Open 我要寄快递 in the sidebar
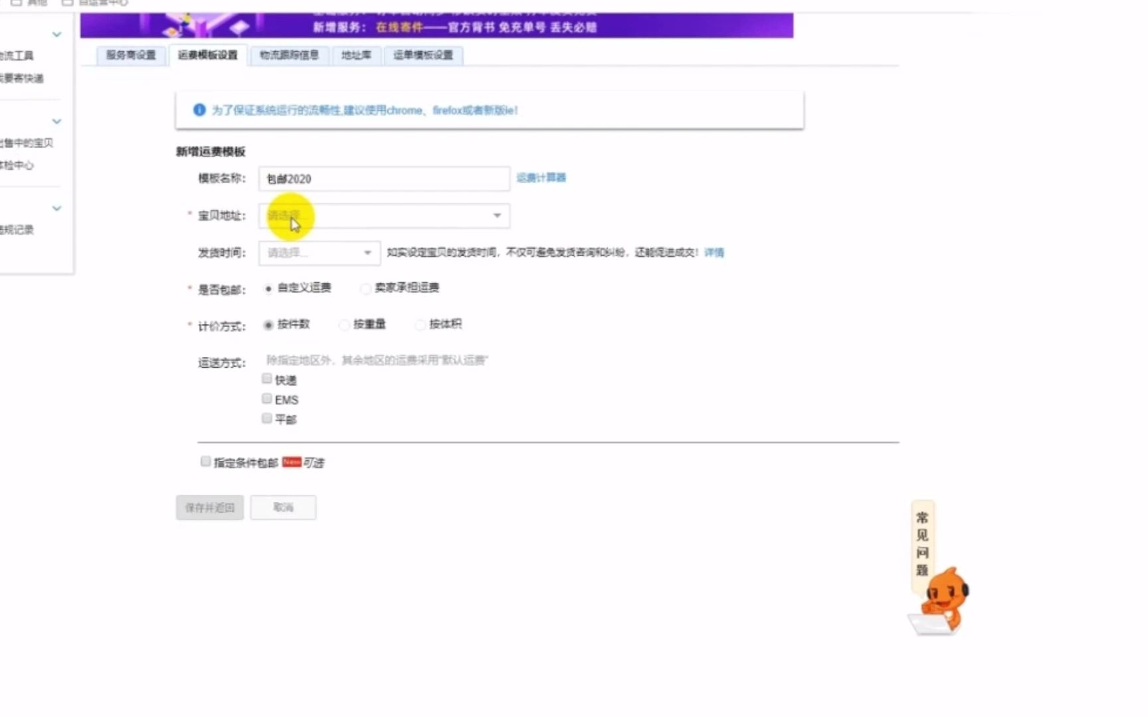 click(21, 78)
